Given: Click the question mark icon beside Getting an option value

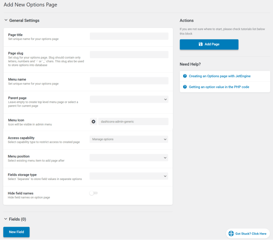Looking at the screenshot, I should (185, 87).
